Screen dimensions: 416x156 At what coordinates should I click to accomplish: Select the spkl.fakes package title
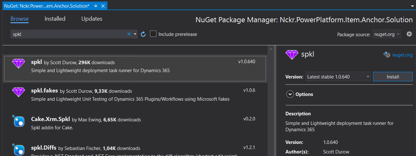point(44,91)
